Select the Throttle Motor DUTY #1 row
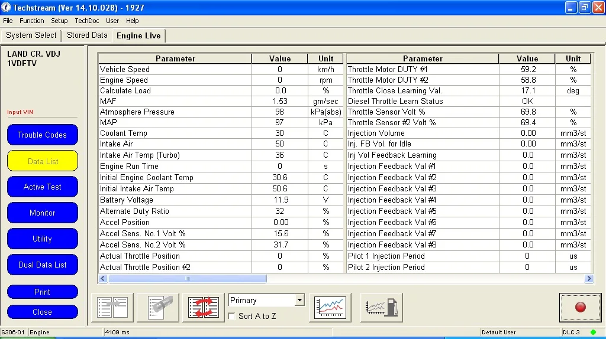Viewport: 606px width, 339px height. (469, 70)
